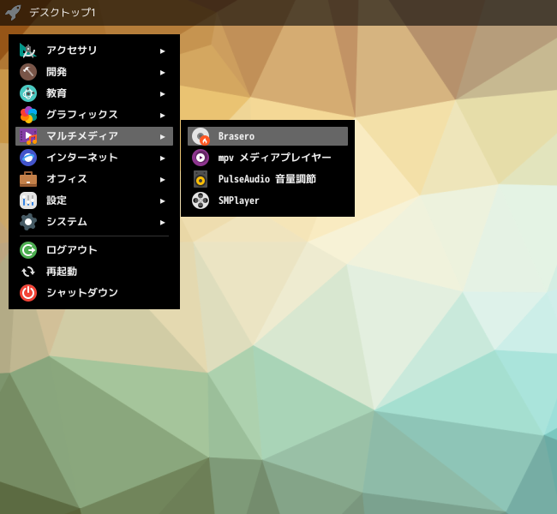The height and width of the screenshot is (514, 557).
Task: Open the グラフィックス menu category
Action: coord(94,115)
